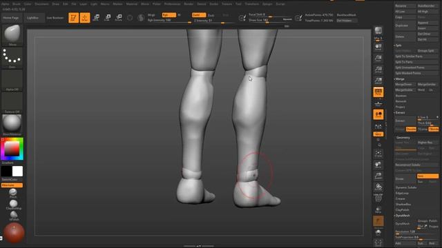Screen dimensions: 442x248
Task: Click the viewport Rotate navigation icon
Action: click(x=378, y=187)
